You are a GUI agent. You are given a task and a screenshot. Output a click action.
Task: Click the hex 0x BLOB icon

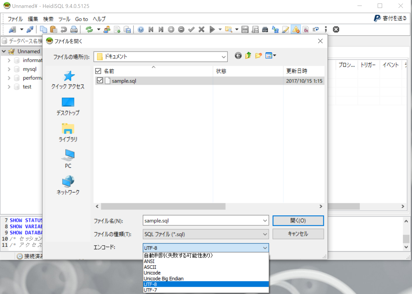point(306,29)
